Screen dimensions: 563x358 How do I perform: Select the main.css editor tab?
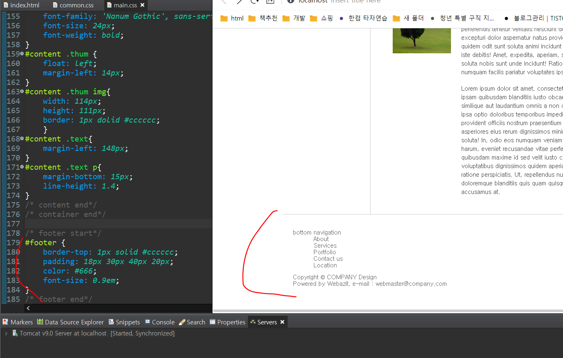coord(122,5)
